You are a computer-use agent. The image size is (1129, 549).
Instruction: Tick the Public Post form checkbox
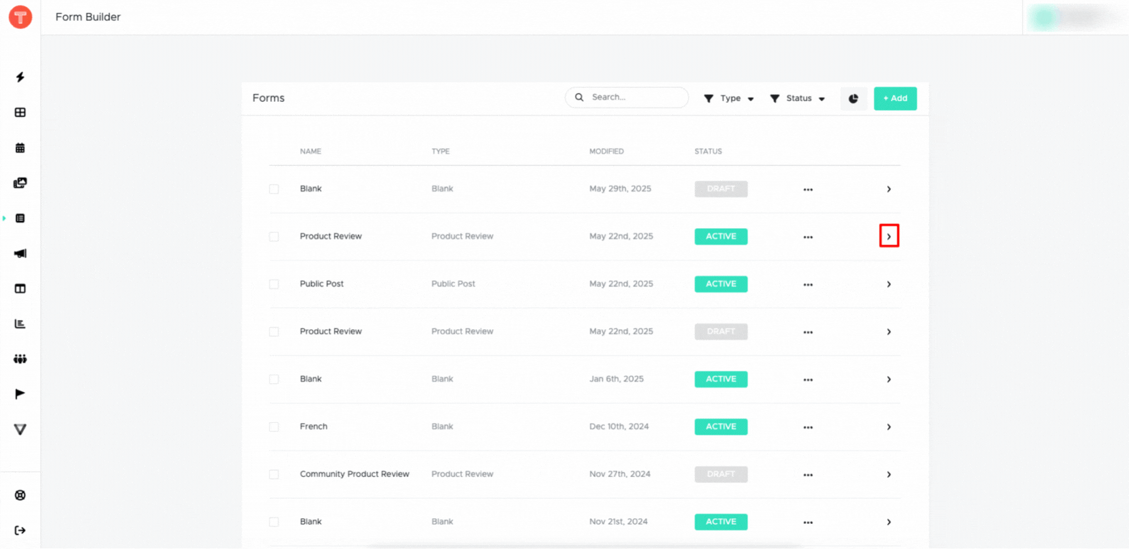(x=274, y=284)
